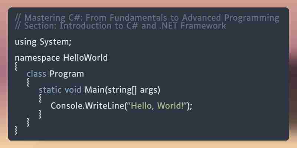Click 'Advanced Programming' in the top comment

[231, 18]
